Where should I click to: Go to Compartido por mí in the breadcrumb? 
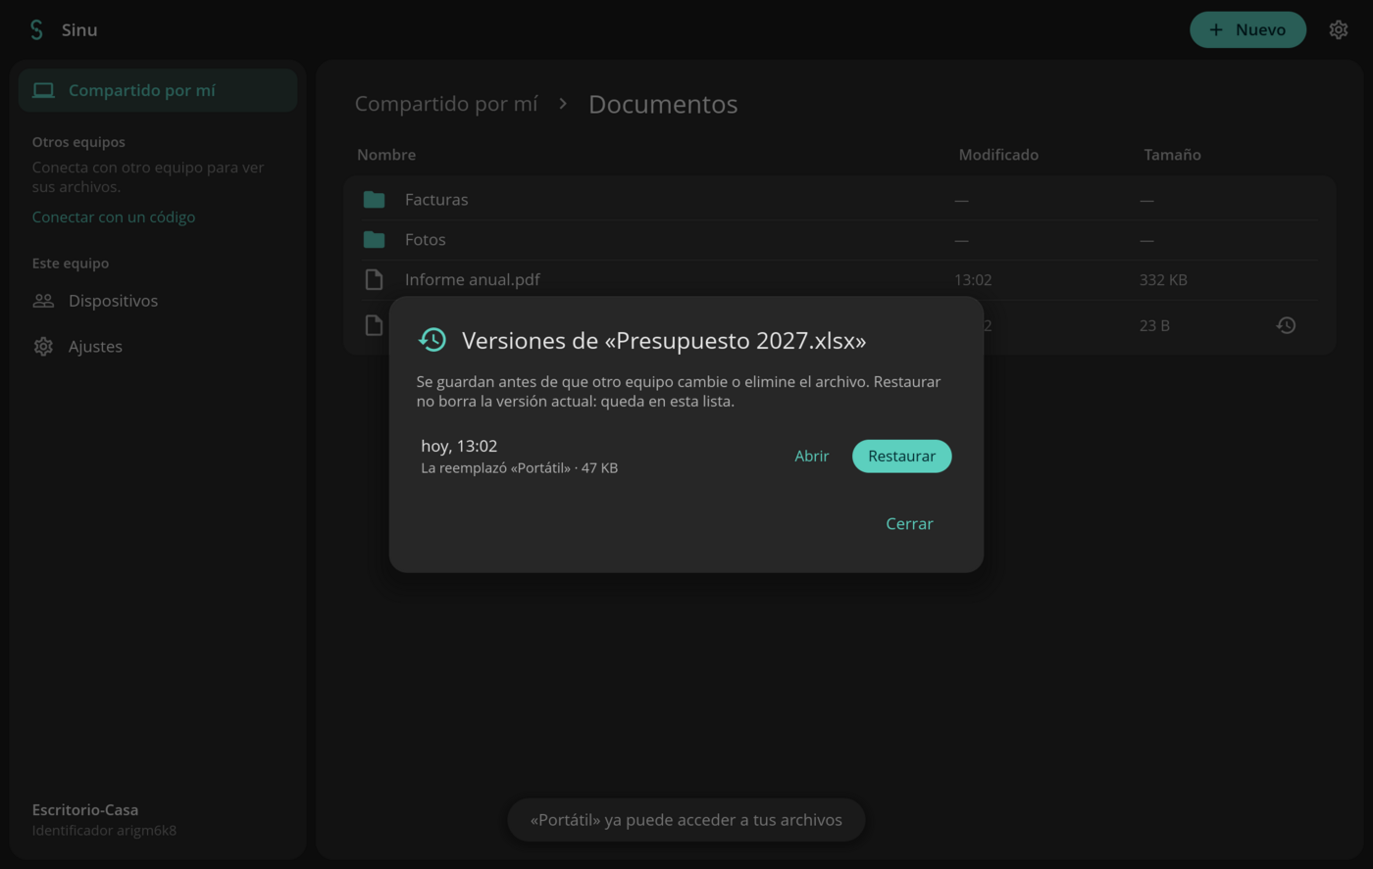[x=446, y=104]
